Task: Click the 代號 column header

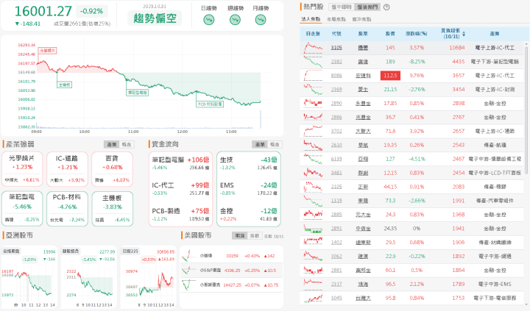Action: click(x=336, y=34)
